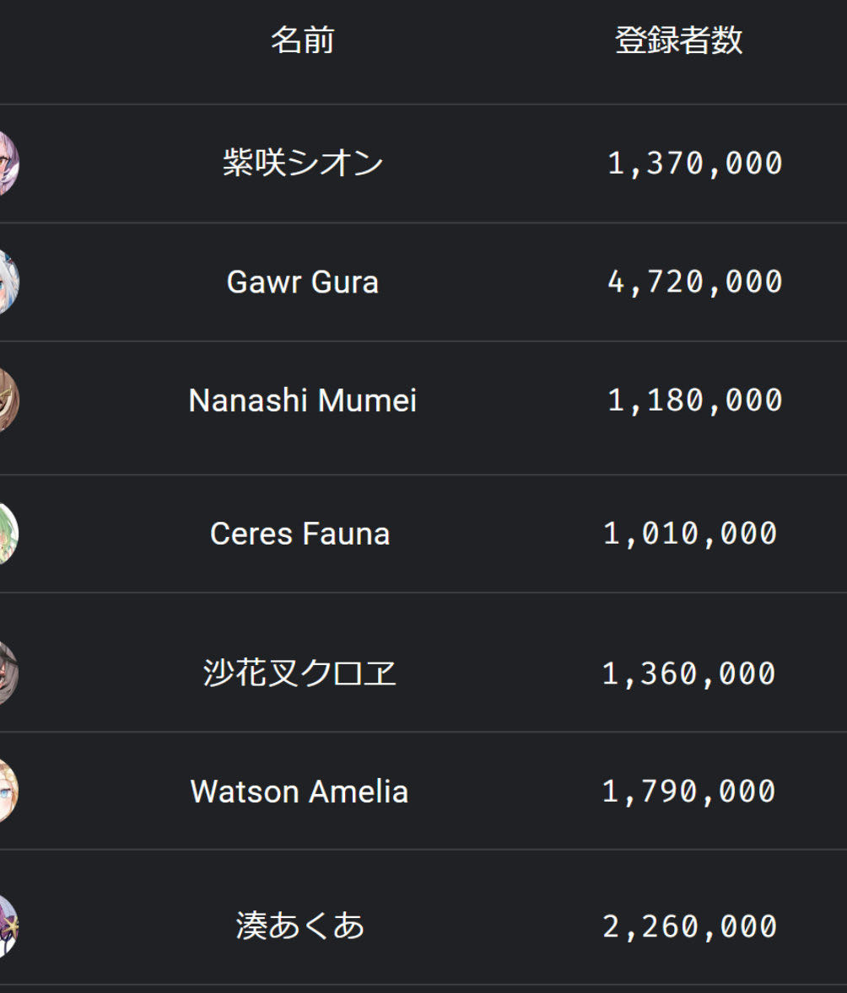Open the 紫咲シオン name link
The image size is (847, 993).
click(x=302, y=163)
